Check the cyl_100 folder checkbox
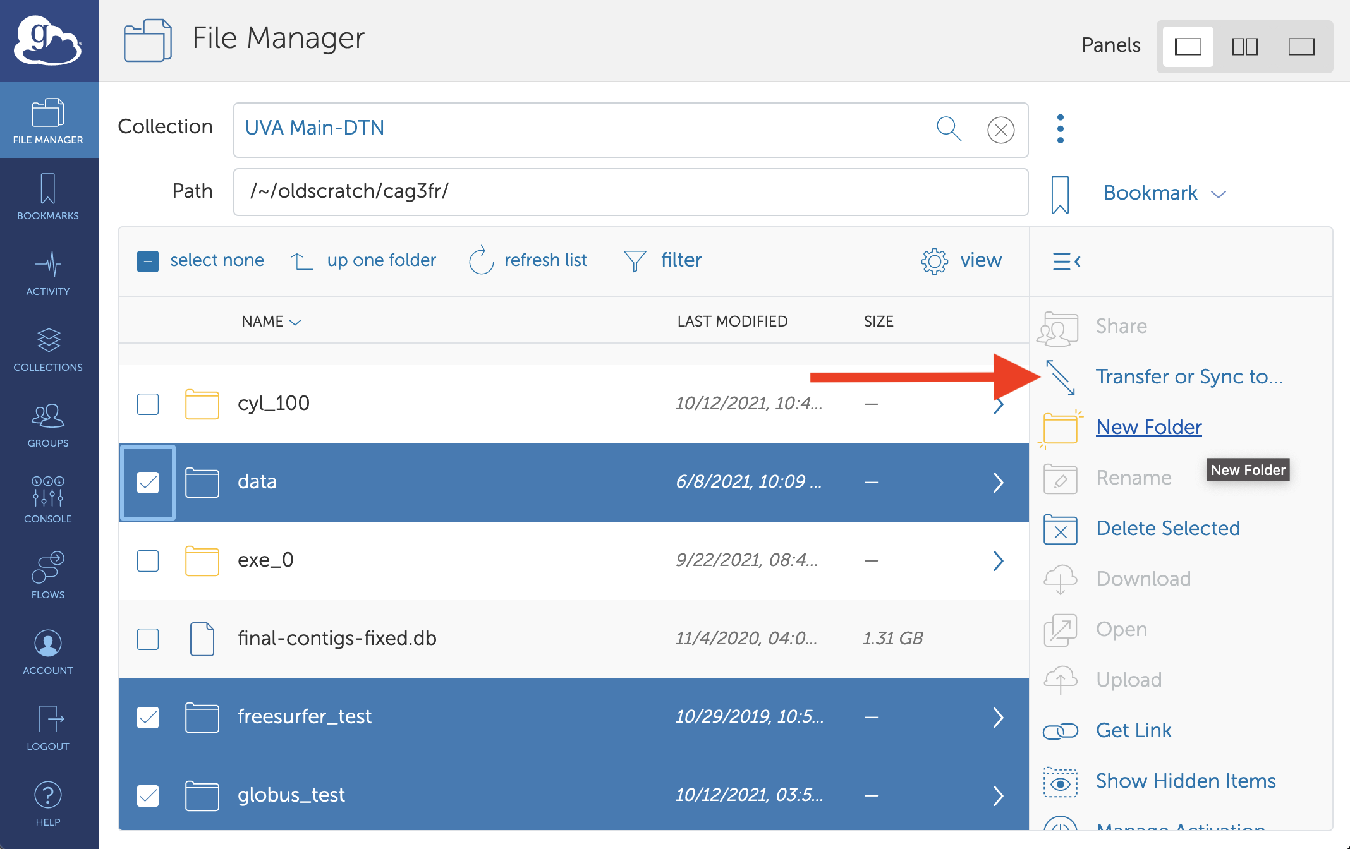 148,404
